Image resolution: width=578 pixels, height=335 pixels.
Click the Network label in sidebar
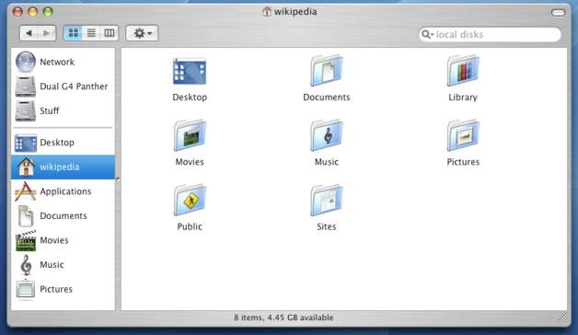pos(57,62)
